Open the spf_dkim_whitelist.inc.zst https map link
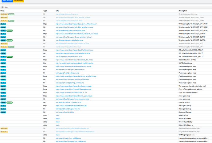The image size is (212, 143). tap(77, 24)
